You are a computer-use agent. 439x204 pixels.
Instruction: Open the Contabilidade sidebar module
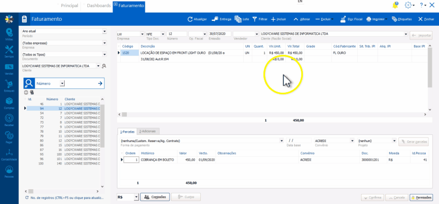[x=9, y=155]
